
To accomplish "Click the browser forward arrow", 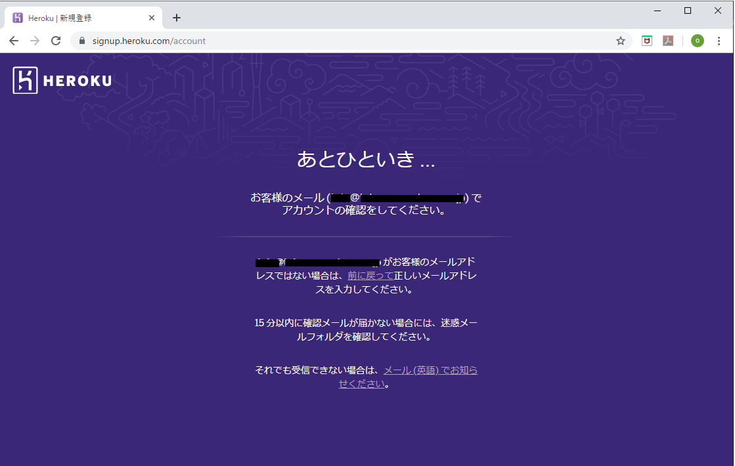I will point(35,41).
